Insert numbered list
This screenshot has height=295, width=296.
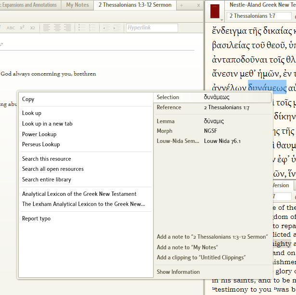click(92, 27)
